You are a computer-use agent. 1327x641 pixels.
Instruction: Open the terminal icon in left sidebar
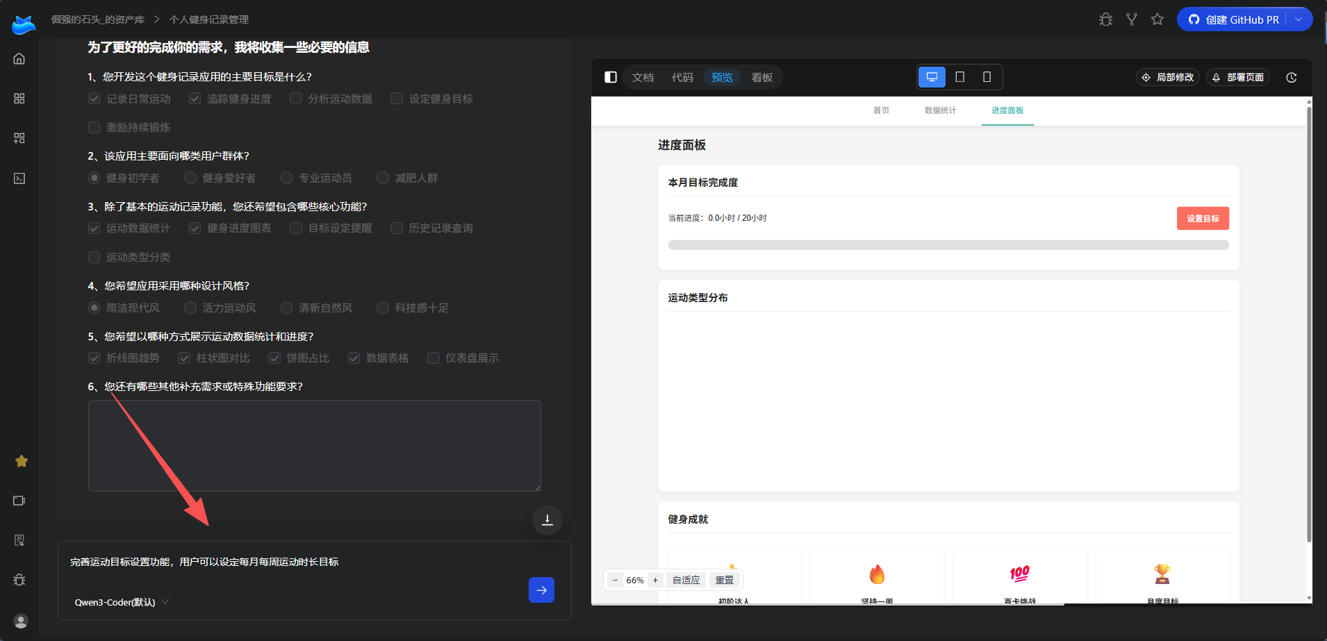[19, 178]
